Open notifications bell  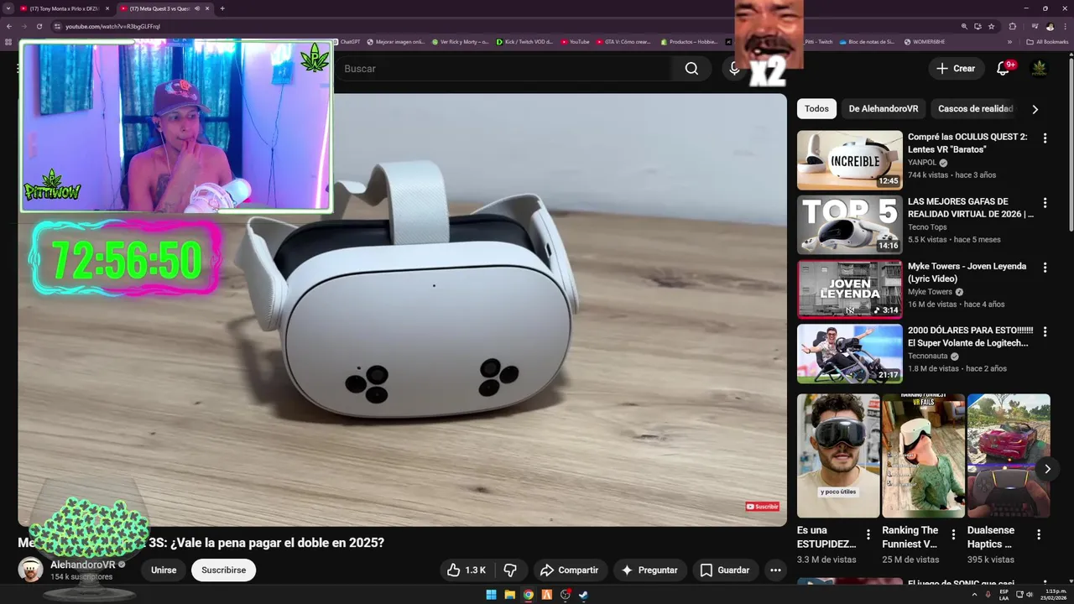tap(1003, 69)
